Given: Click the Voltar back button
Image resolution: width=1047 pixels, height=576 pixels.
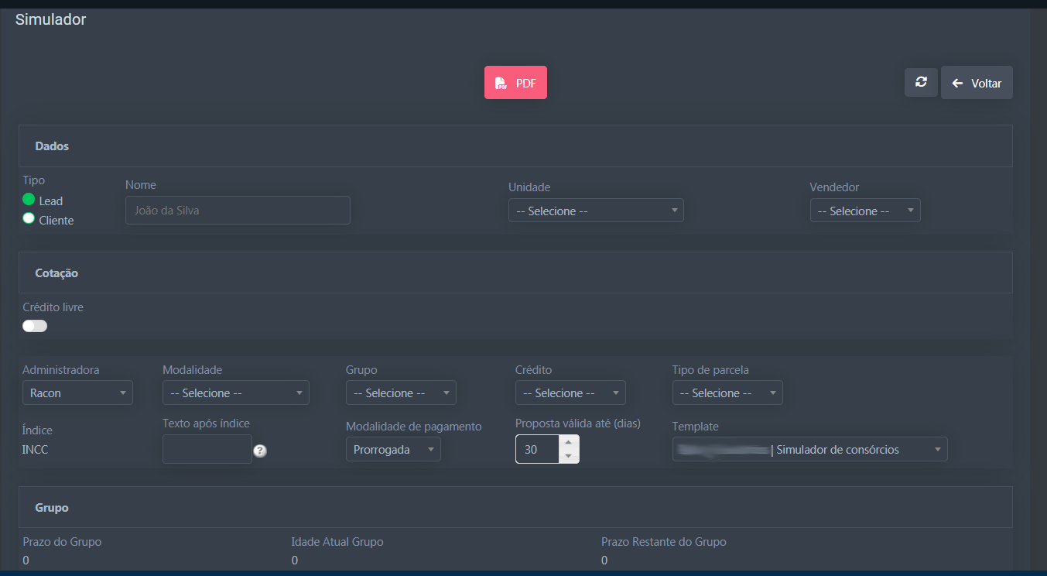Looking at the screenshot, I should [977, 83].
